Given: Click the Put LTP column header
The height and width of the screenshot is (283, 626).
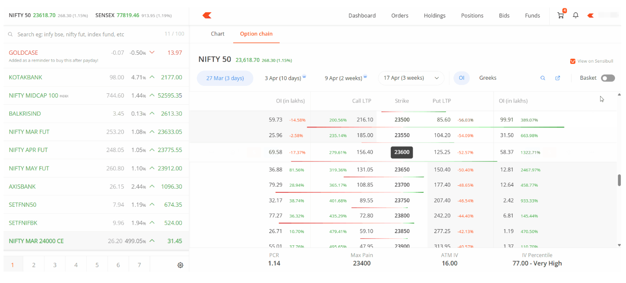Looking at the screenshot, I should pos(442,101).
